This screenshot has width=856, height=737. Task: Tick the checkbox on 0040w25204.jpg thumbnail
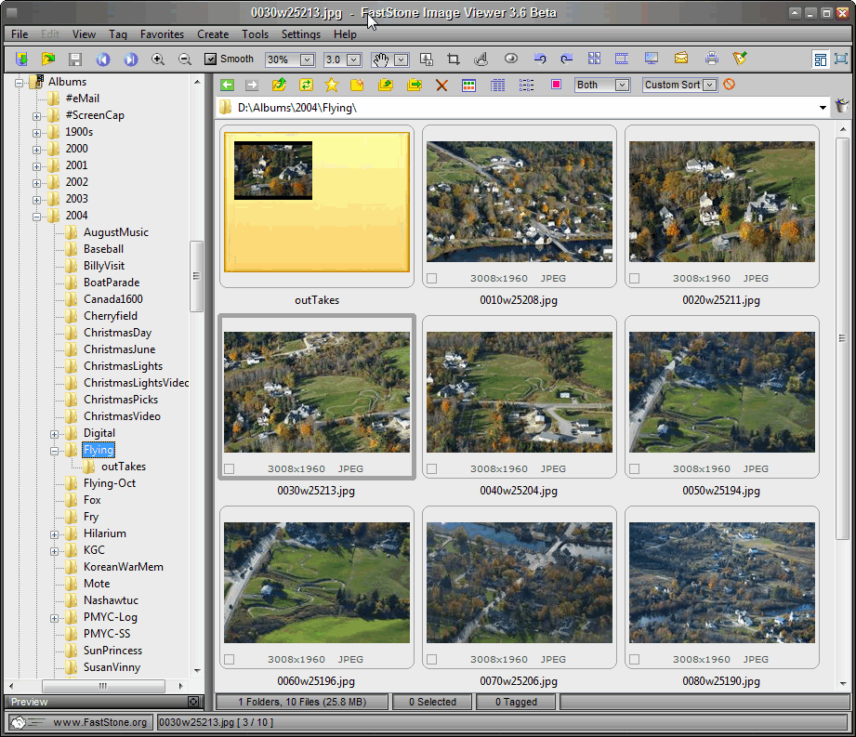(432, 469)
